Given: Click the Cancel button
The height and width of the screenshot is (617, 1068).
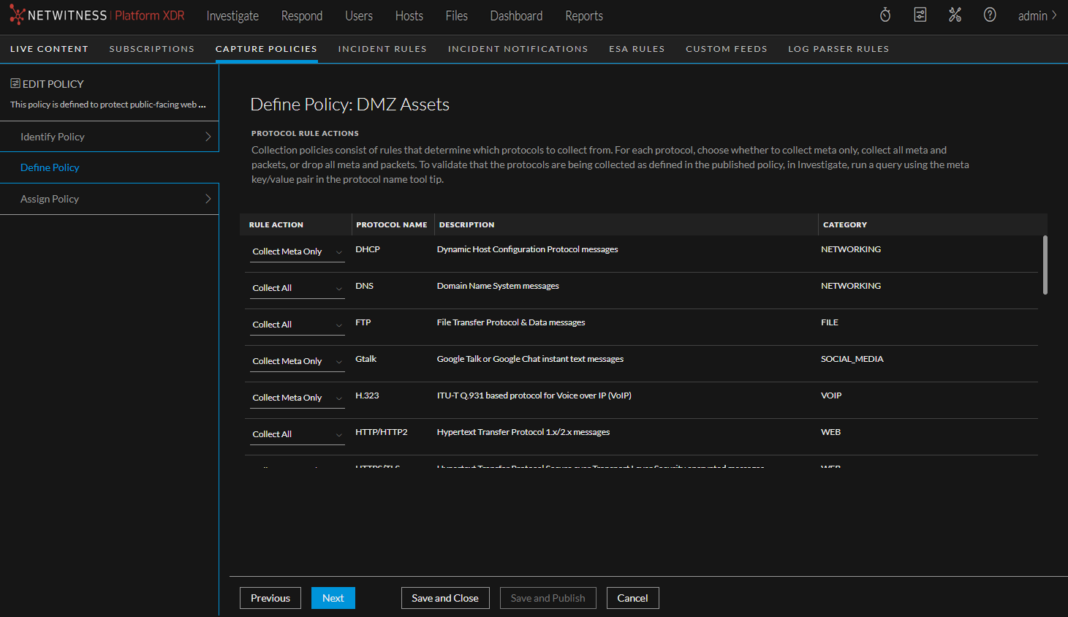Looking at the screenshot, I should (632, 598).
